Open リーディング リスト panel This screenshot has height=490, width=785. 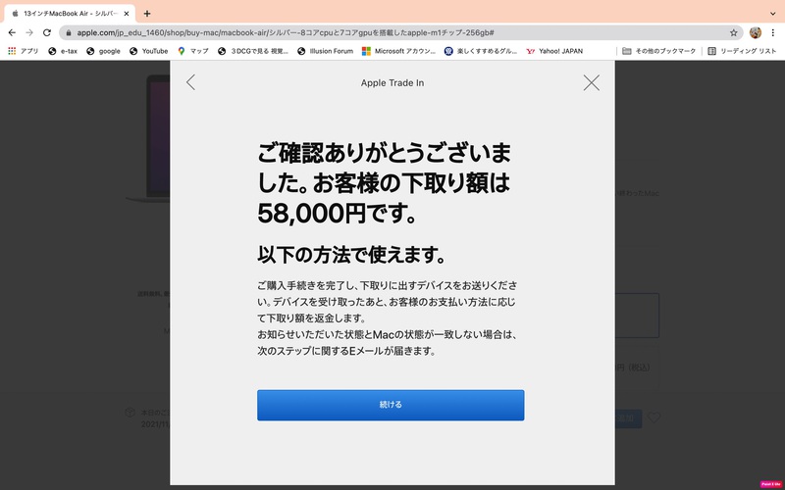pos(742,51)
